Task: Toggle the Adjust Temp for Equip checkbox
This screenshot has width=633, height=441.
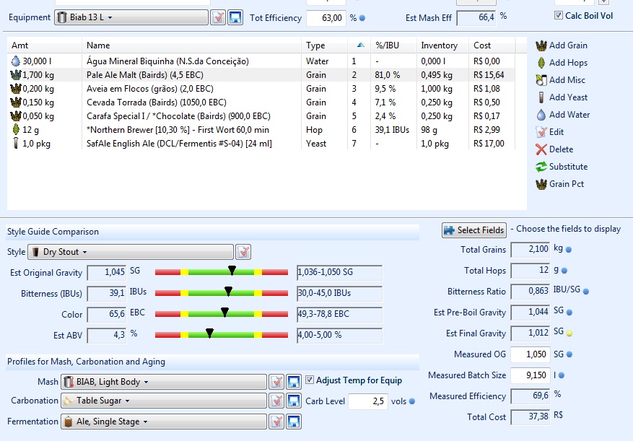Action: [309, 380]
